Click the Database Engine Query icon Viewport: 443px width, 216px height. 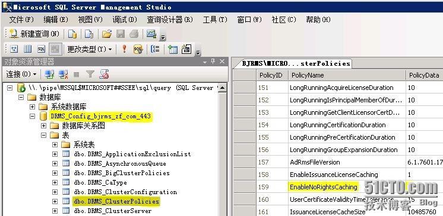72,34
